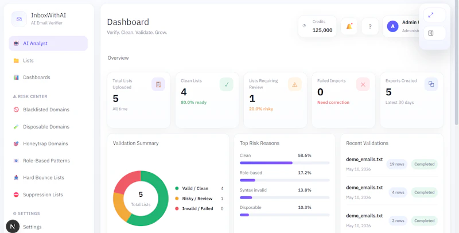
Task: Click the Clean Lists green check icon
Action: pyautogui.click(x=227, y=84)
